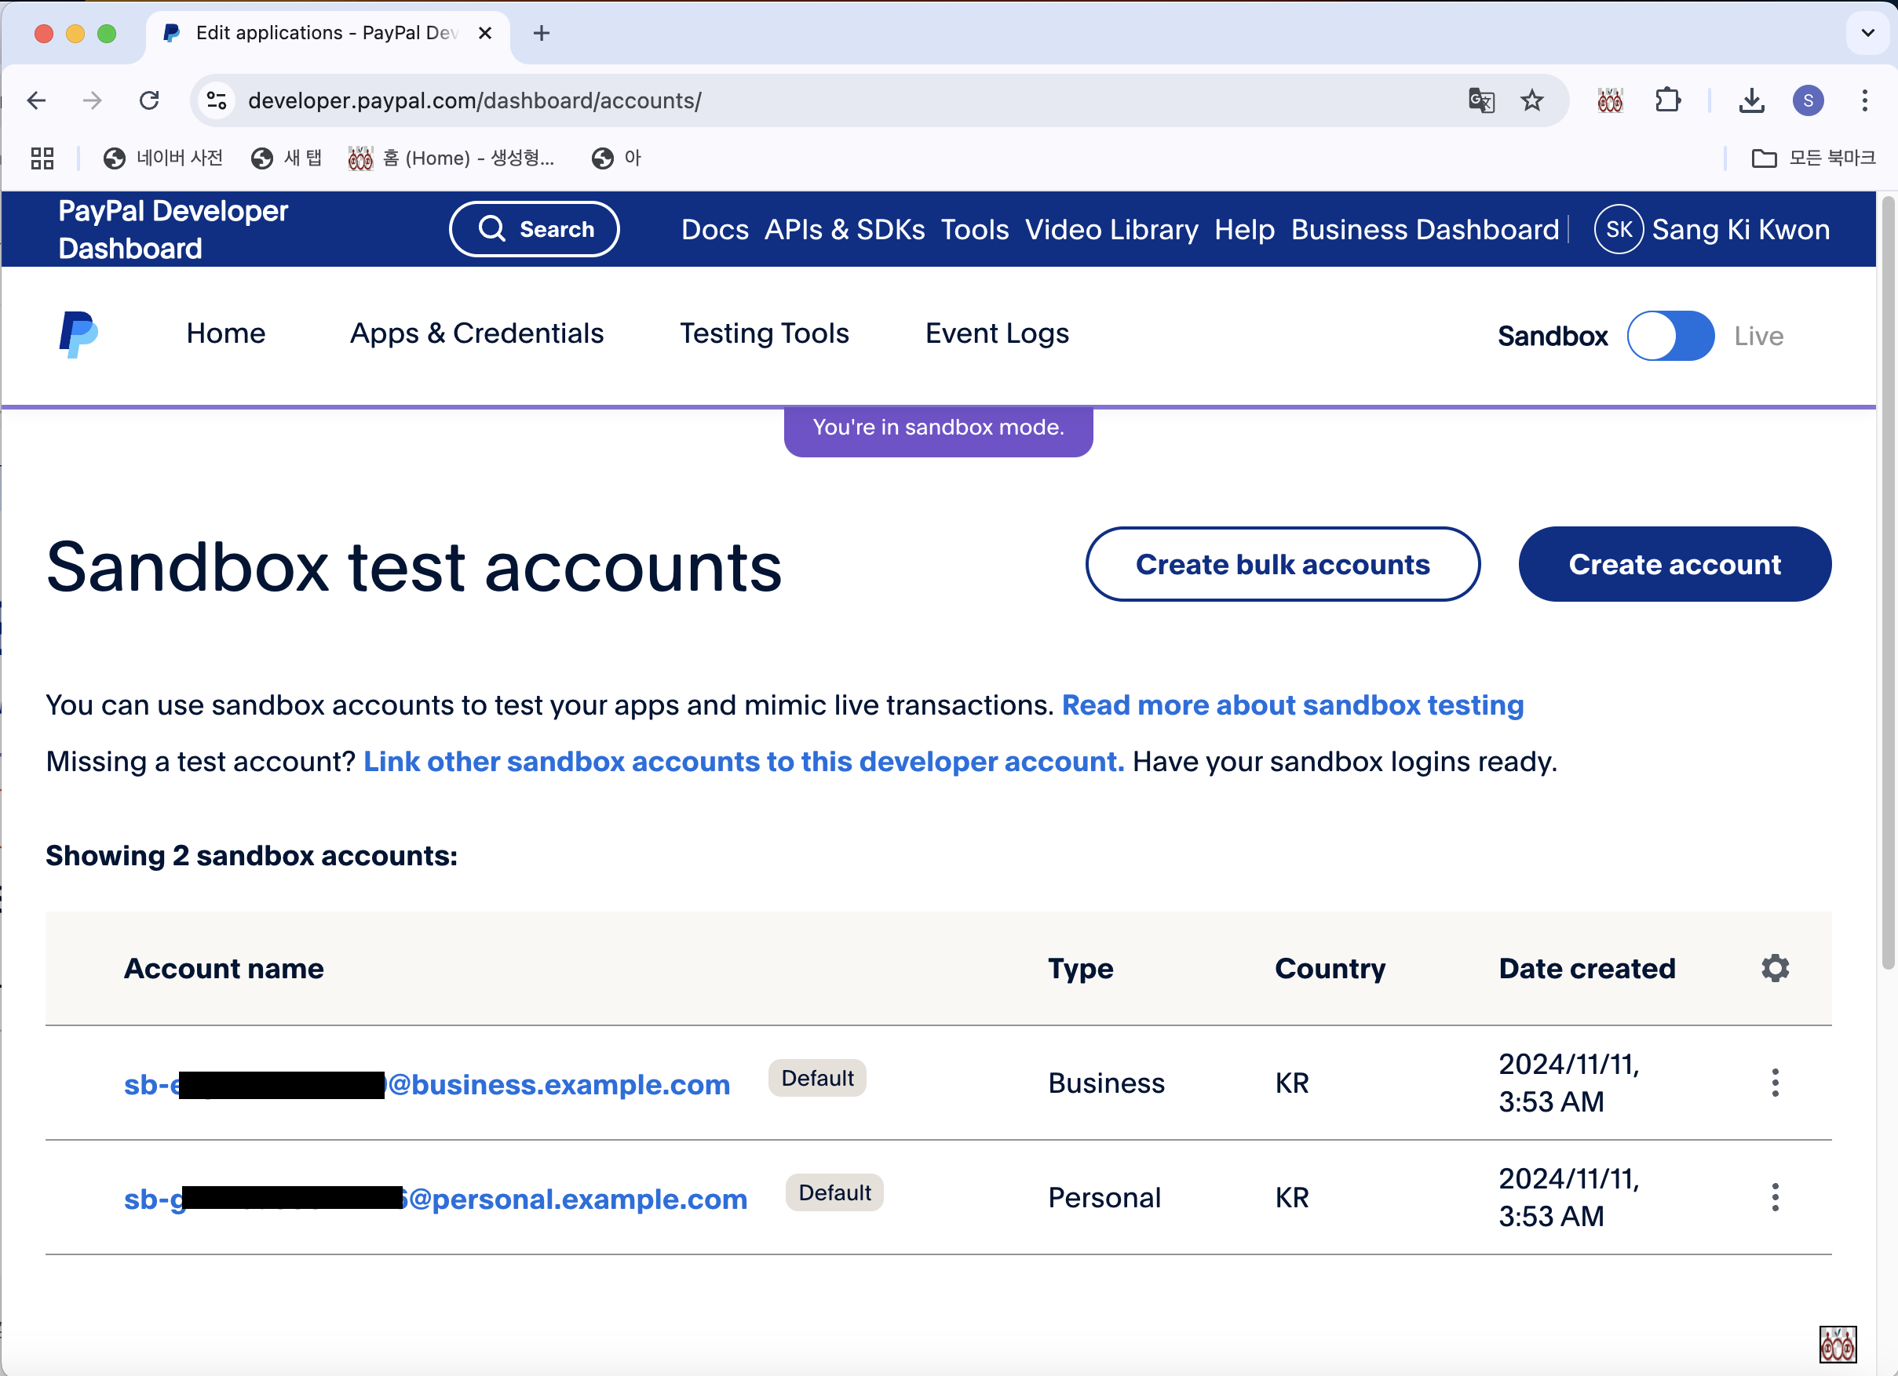The height and width of the screenshot is (1376, 1898).
Task: Click the Date created column header
Action: click(1586, 968)
